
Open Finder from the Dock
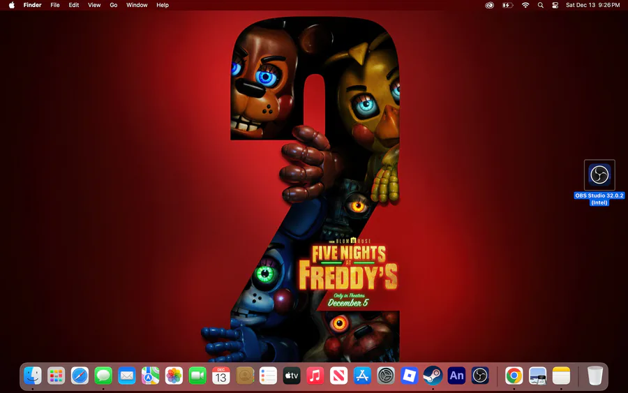[x=32, y=376]
